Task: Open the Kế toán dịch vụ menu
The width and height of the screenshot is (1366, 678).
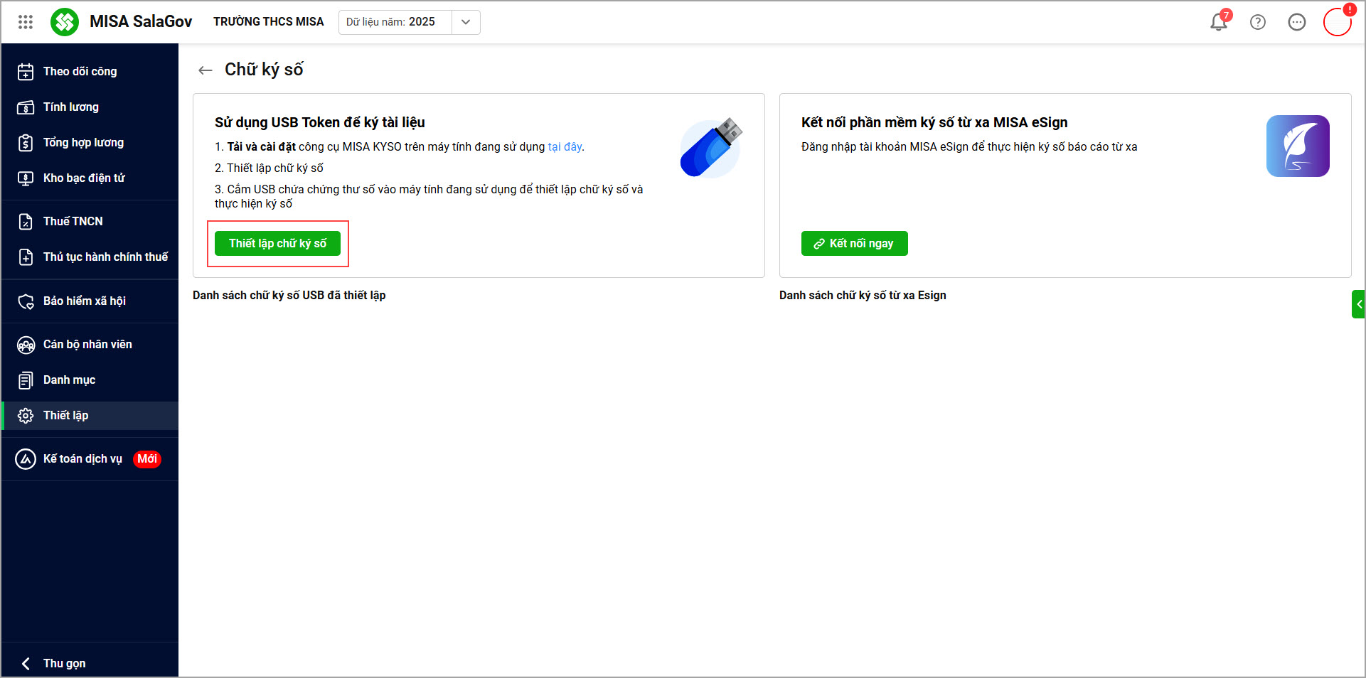Action: pos(90,458)
